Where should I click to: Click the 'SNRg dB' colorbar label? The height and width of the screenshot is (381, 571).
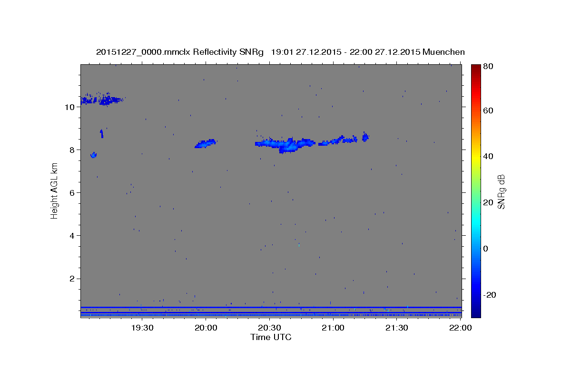point(501,191)
